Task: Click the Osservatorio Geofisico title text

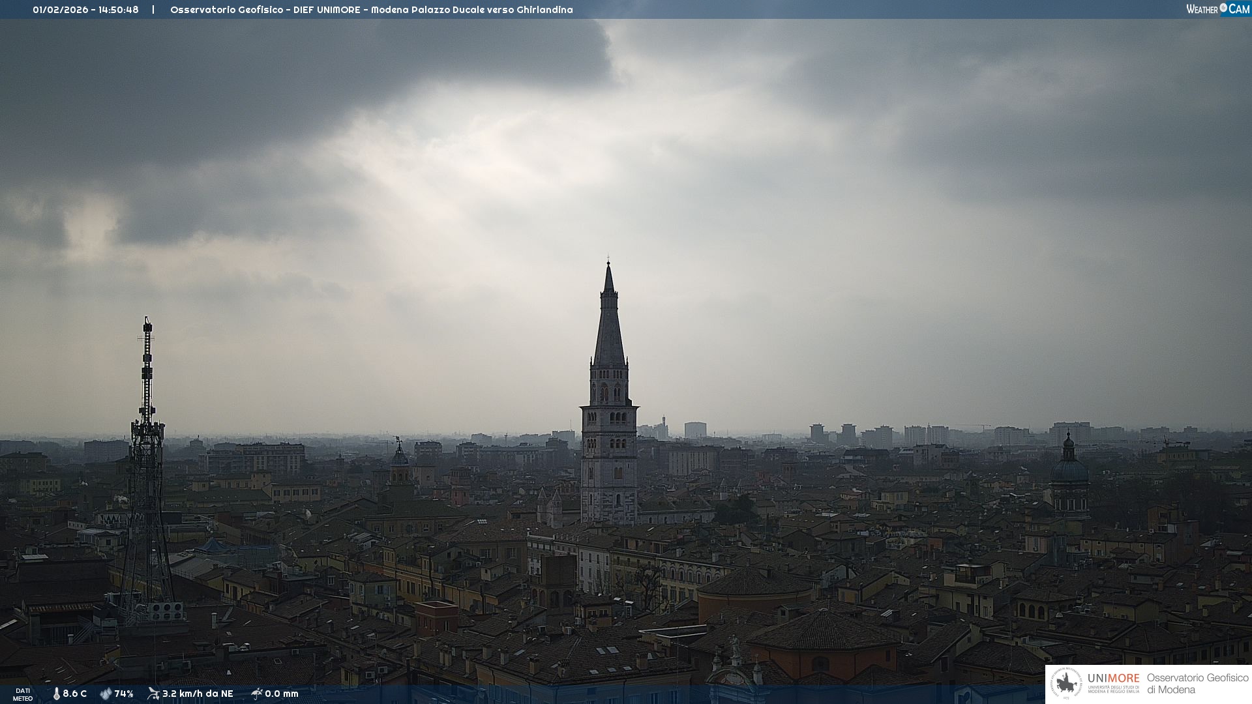Action: [226, 10]
